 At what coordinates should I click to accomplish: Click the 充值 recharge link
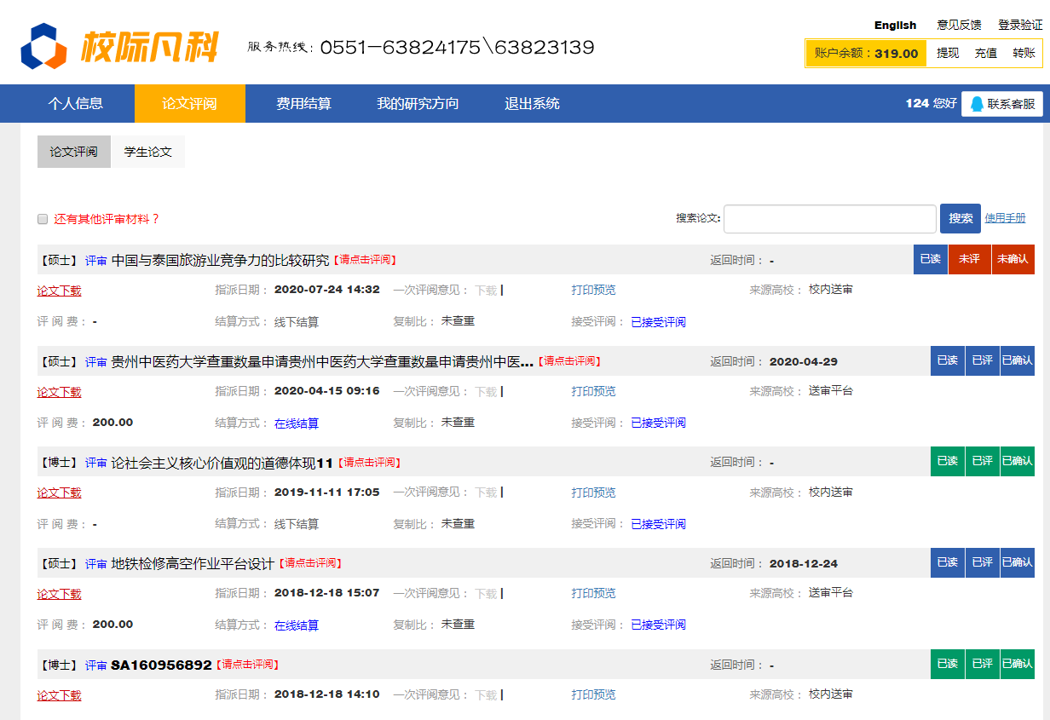tap(986, 53)
